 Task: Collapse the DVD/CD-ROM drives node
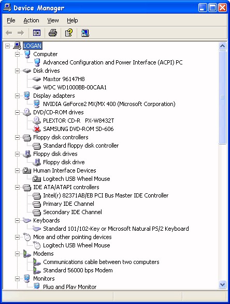17,112
